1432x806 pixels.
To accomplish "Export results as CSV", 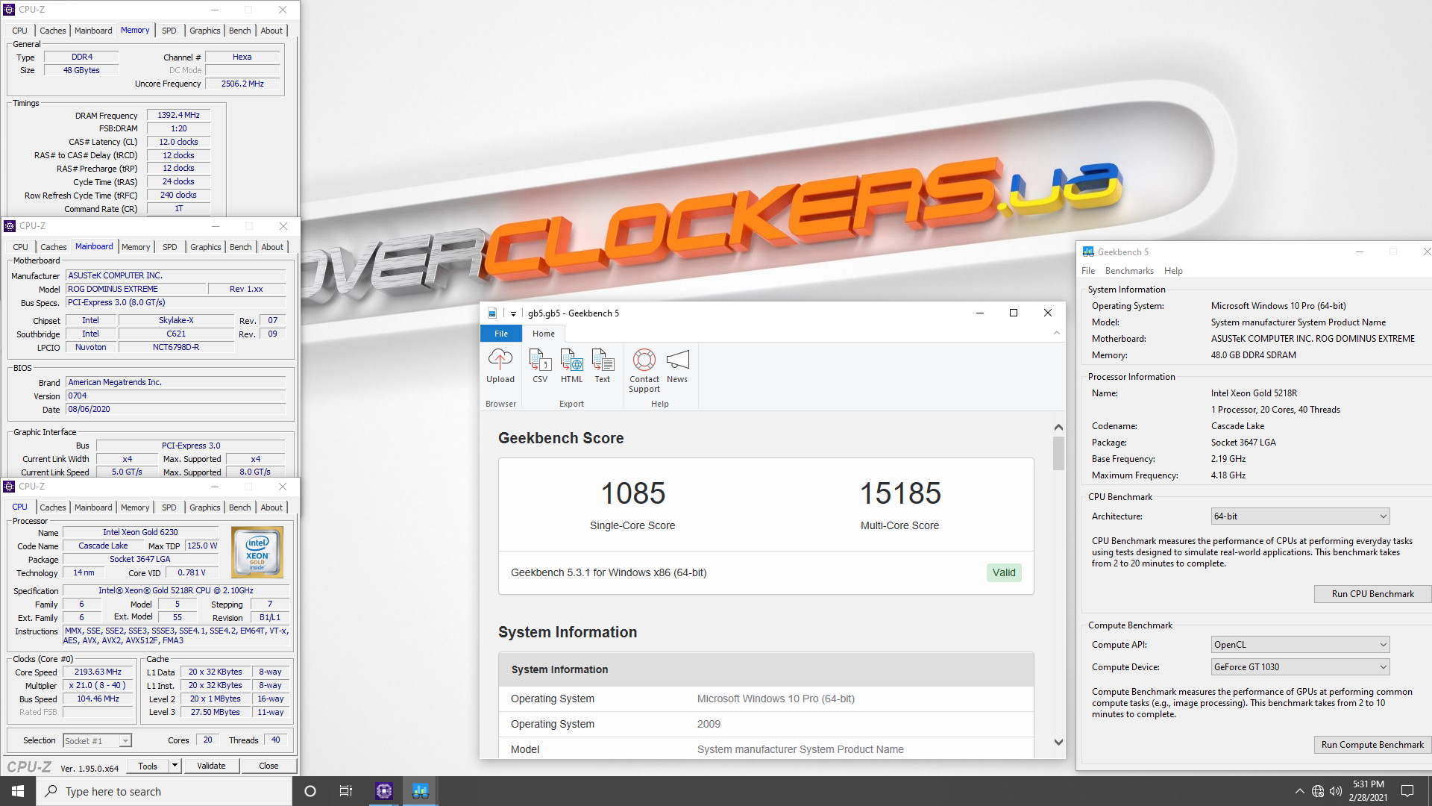I will 540,366.
